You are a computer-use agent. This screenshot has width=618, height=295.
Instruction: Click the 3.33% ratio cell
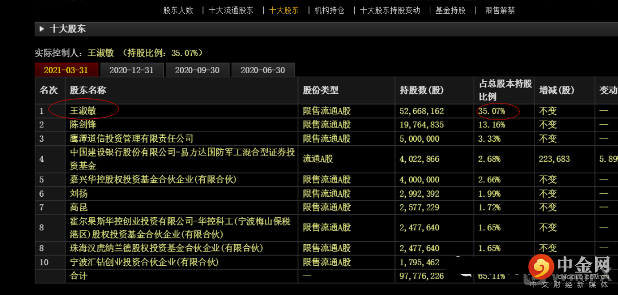[489, 138]
